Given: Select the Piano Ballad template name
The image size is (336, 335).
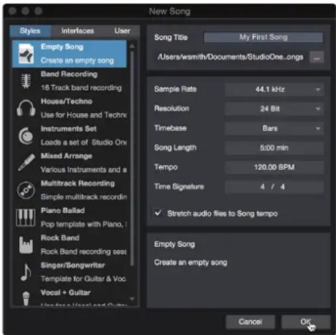Looking at the screenshot, I should coord(63,211).
